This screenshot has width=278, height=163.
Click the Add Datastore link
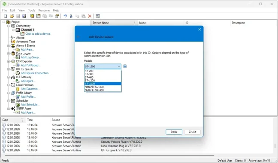tap(30, 89)
